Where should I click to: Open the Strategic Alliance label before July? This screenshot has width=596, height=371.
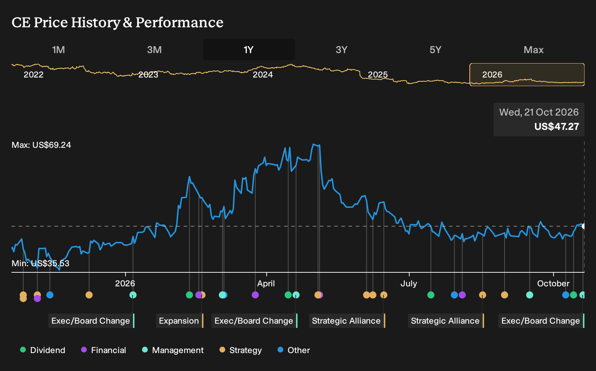(347, 321)
